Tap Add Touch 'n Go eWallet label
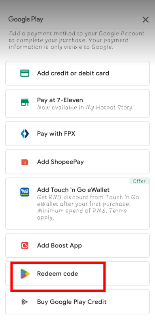Viewport: 155px width, 328px height. [x=73, y=190]
